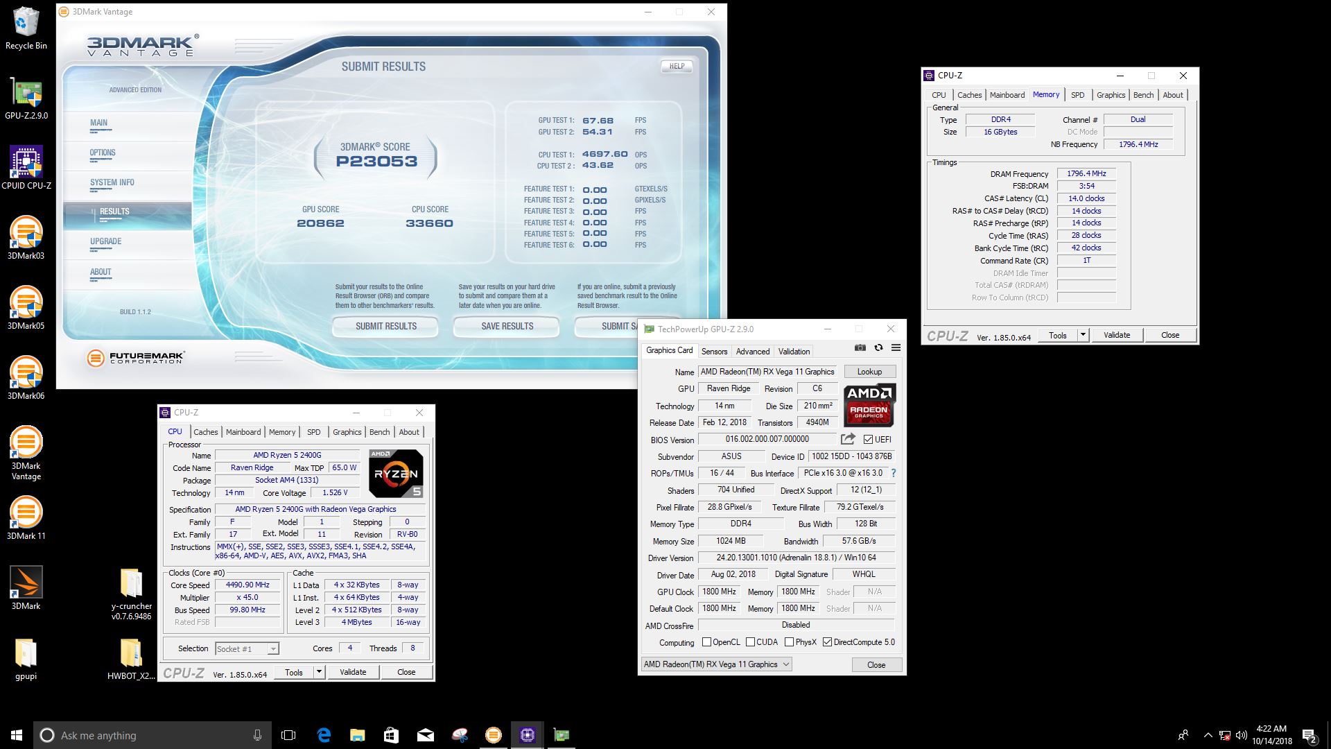This screenshot has width=1331, height=749.
Task: Open the HWBOT_X2 folder on the desktop
Action: coord(131,659)
